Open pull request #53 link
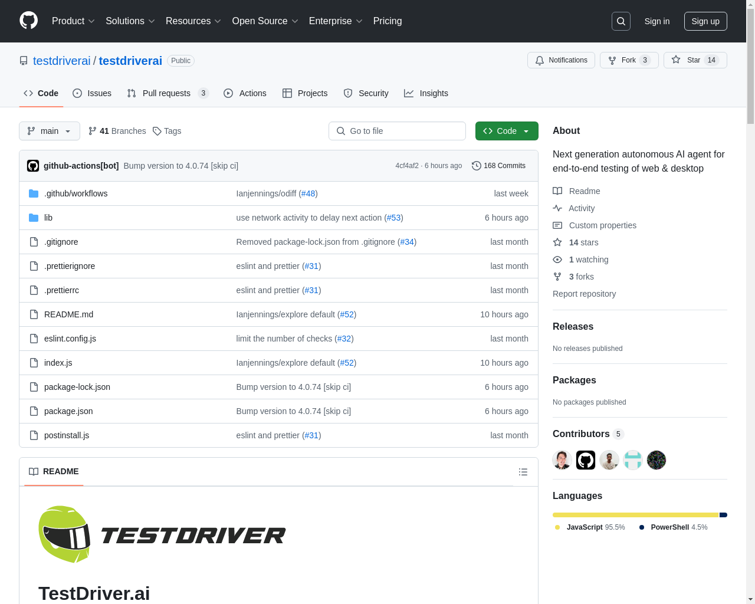Image resolution: width=755 pixels, height=604 pixels. [394, 218]
